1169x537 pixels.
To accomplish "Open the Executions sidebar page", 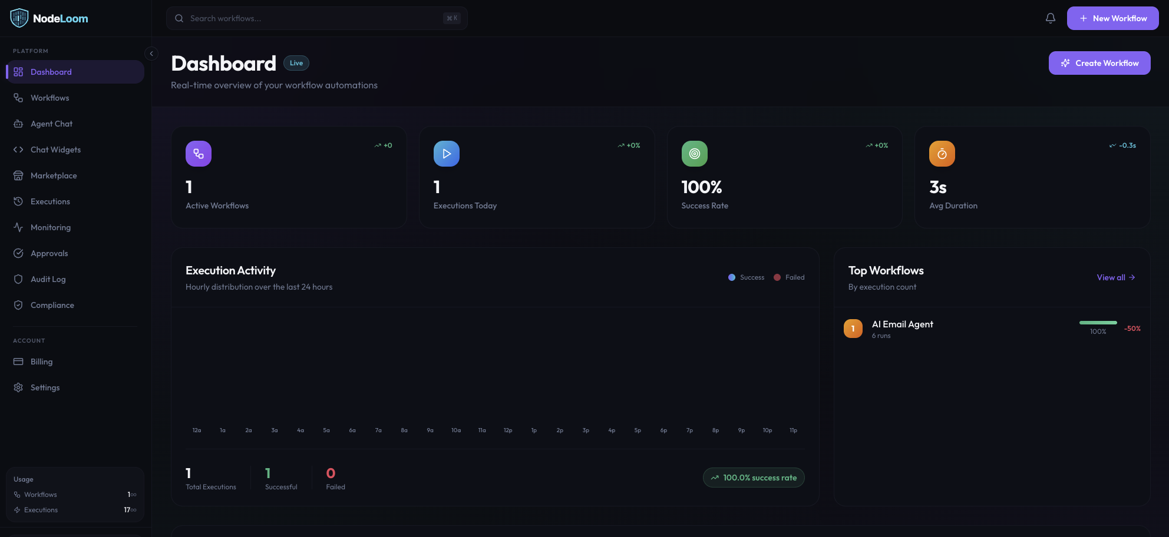I will 75,201.
